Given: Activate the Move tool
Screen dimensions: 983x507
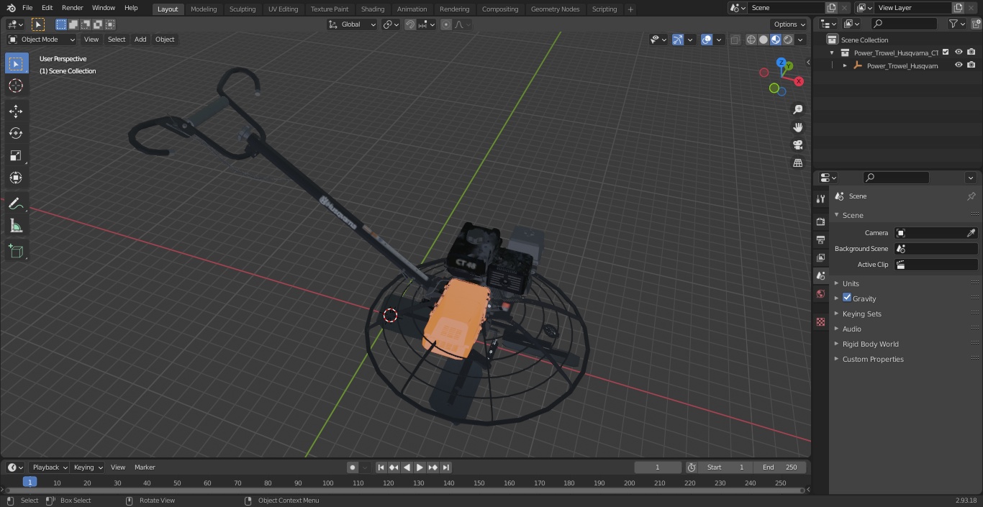Looking at the screenshot, I should [16, 111].
